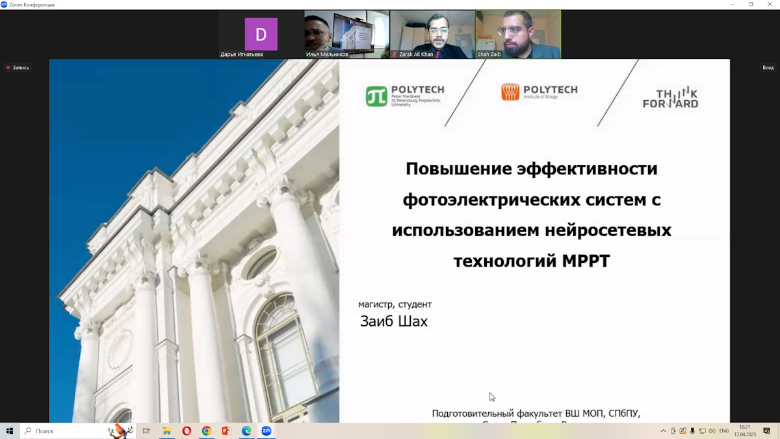The width and height of the screenshot is (780, 439).
Task: Restore down the Zoom window
Action: click(751, 4)
